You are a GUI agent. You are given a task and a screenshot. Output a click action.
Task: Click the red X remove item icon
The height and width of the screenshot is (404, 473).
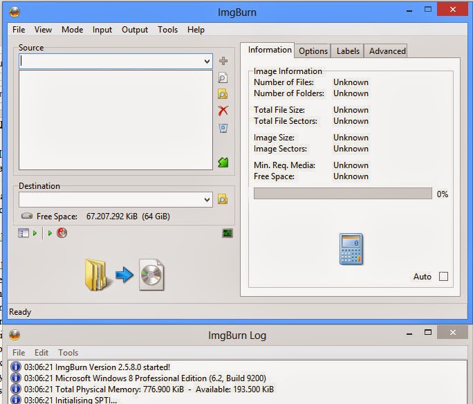click(223, 111)
